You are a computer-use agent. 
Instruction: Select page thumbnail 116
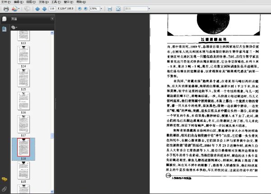coord(23,101)
